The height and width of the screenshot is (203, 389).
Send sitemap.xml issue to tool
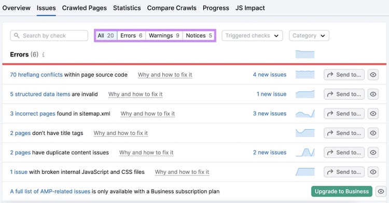[x=344, y=114]
